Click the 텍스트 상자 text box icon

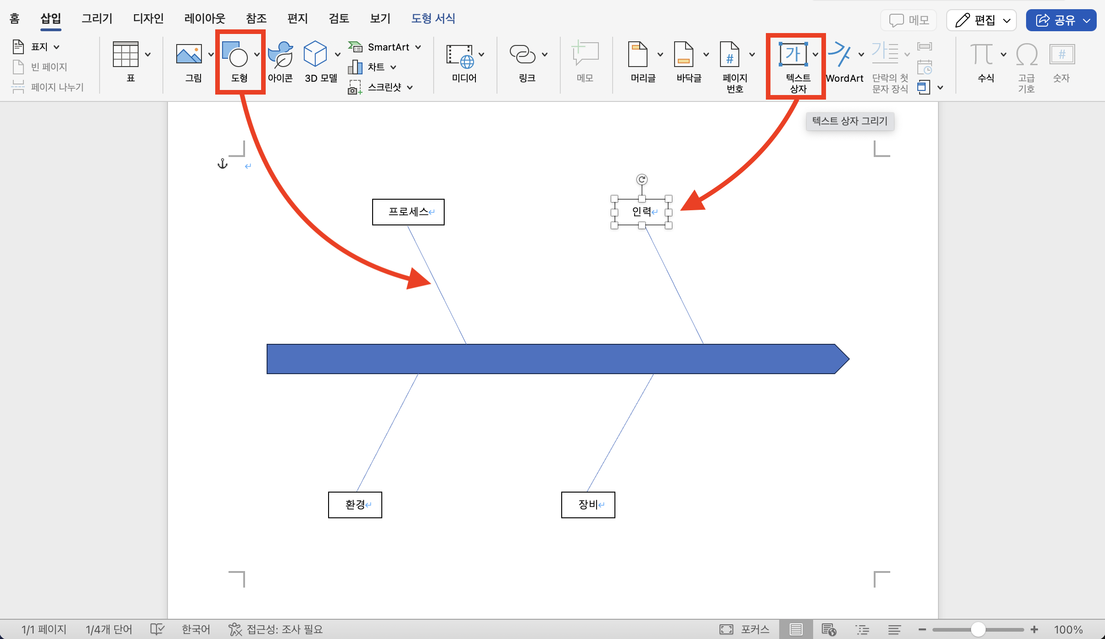click(x=793, y=55)
